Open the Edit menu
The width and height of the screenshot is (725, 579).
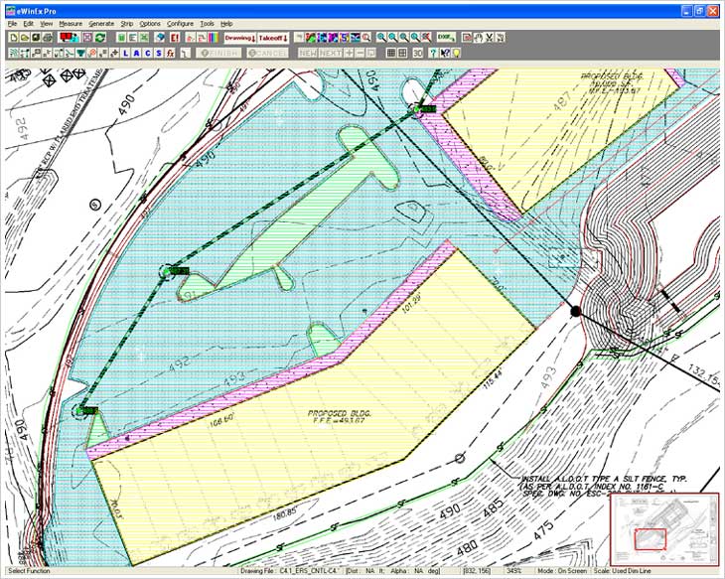click(x=29, y=24)
